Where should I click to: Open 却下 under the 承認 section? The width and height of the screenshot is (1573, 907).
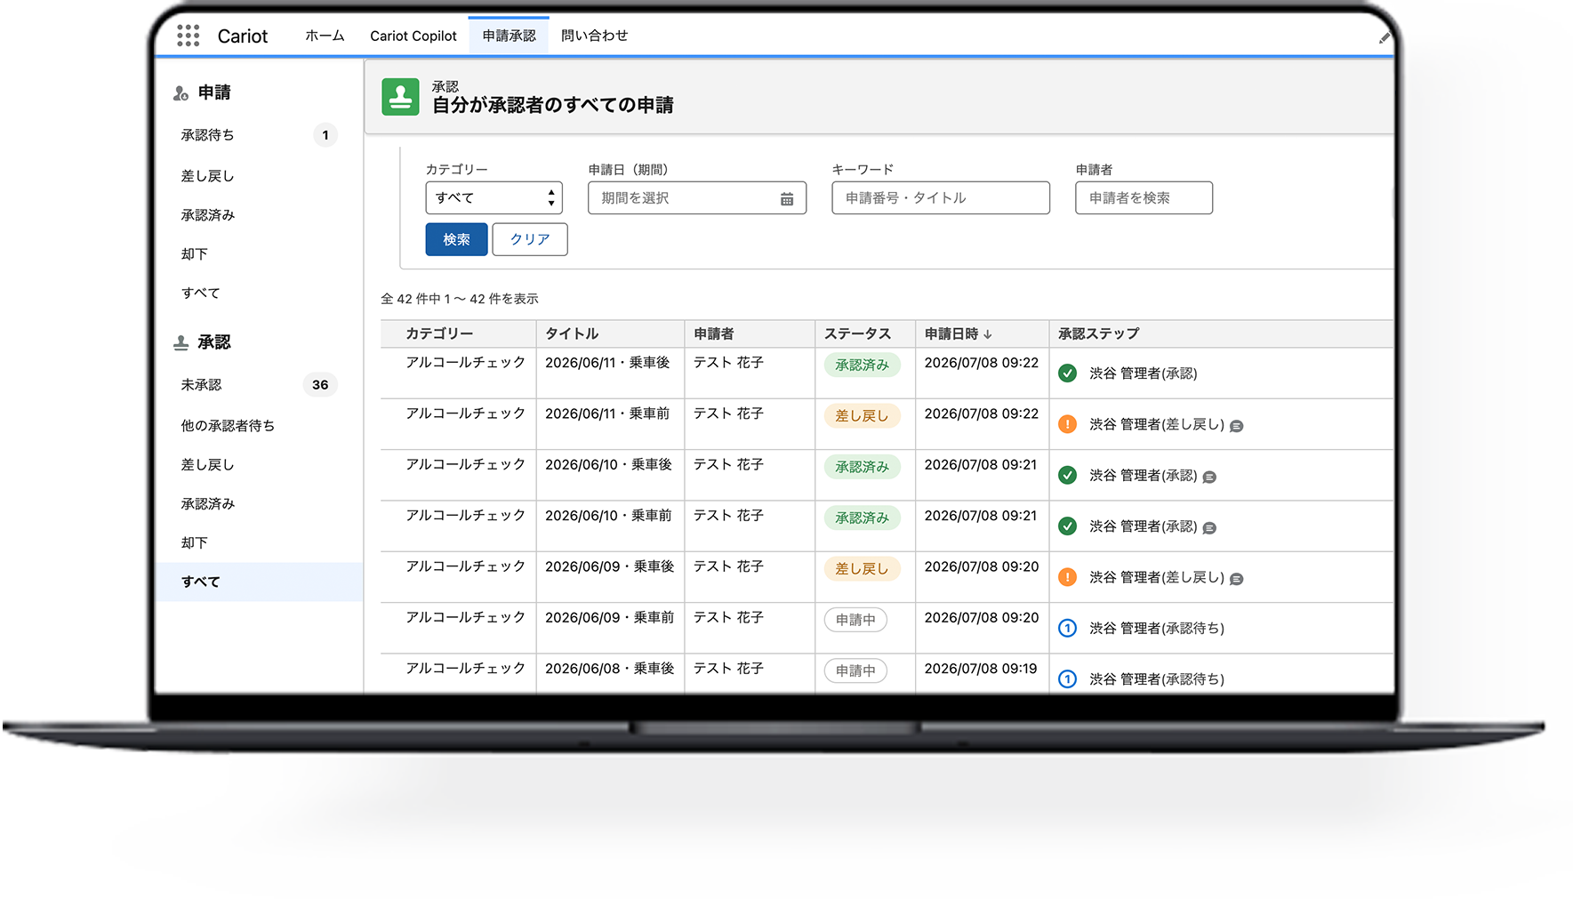[x=195, y=543]
